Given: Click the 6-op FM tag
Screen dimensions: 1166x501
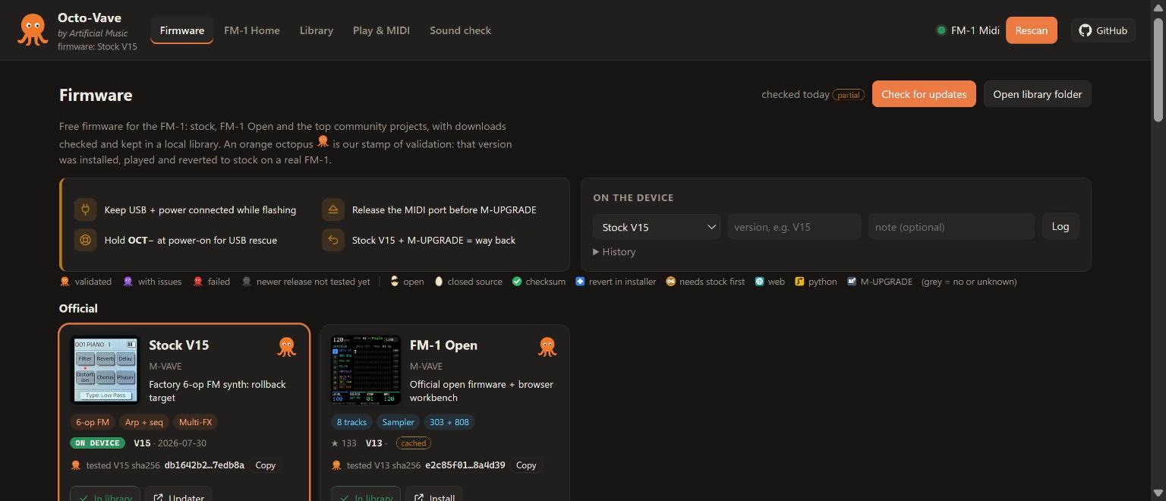Looking at the screenshot, I should (93, 422).
